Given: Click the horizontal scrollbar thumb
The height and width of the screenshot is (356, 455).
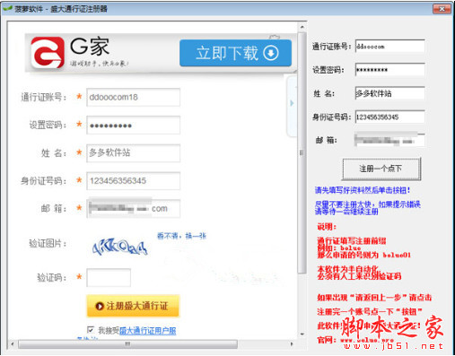Looking at the screenshot, I should click(x=127, y=344).
